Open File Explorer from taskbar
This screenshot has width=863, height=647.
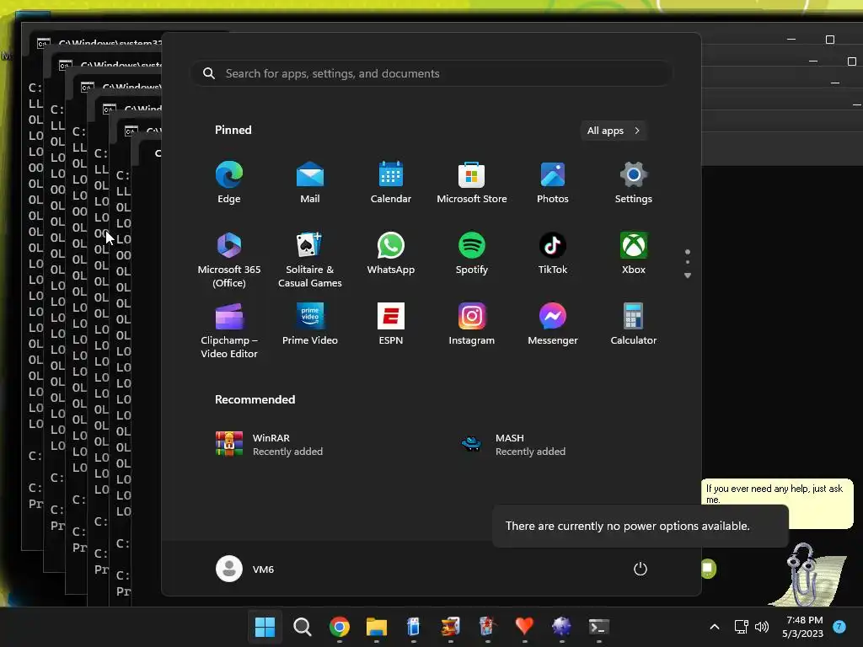[377, 627]
